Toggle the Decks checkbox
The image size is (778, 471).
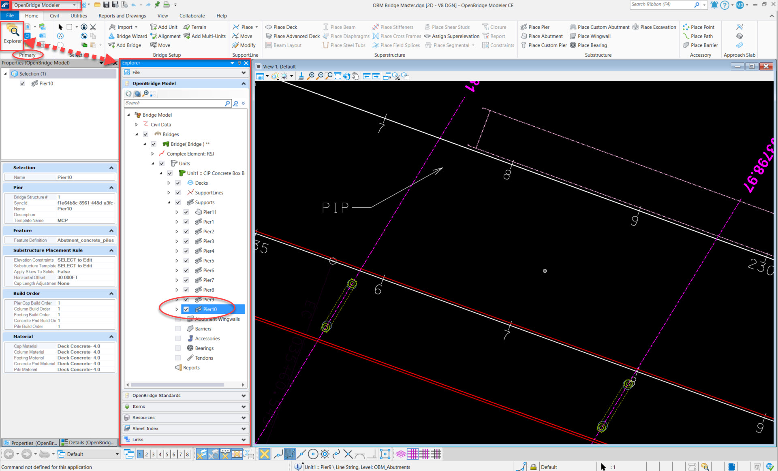tap(178, 183)
